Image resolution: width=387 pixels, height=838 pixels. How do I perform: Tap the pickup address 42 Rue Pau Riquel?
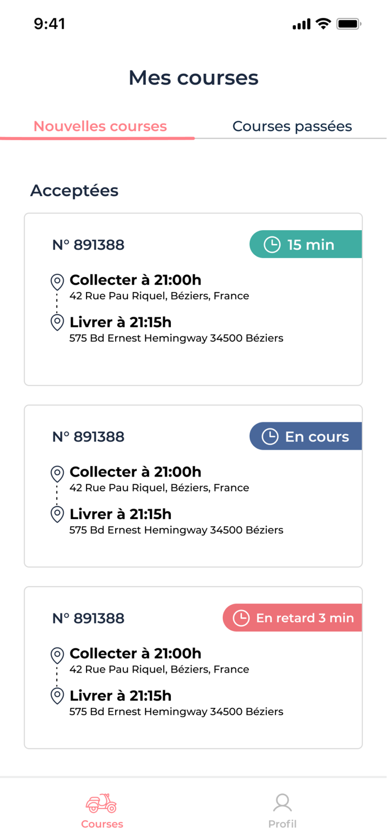[x=159, y=296]
